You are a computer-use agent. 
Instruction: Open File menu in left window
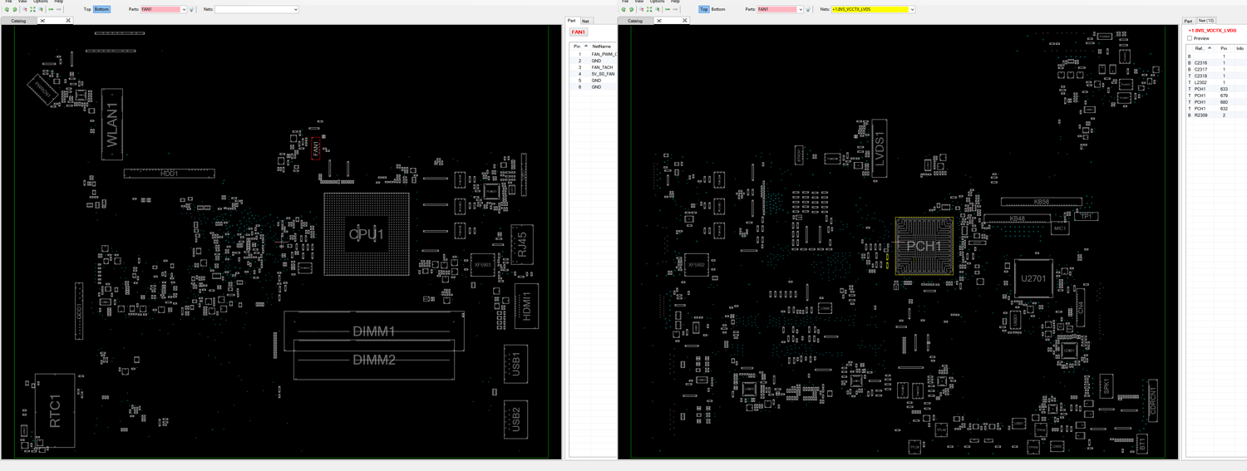point(8,2)
